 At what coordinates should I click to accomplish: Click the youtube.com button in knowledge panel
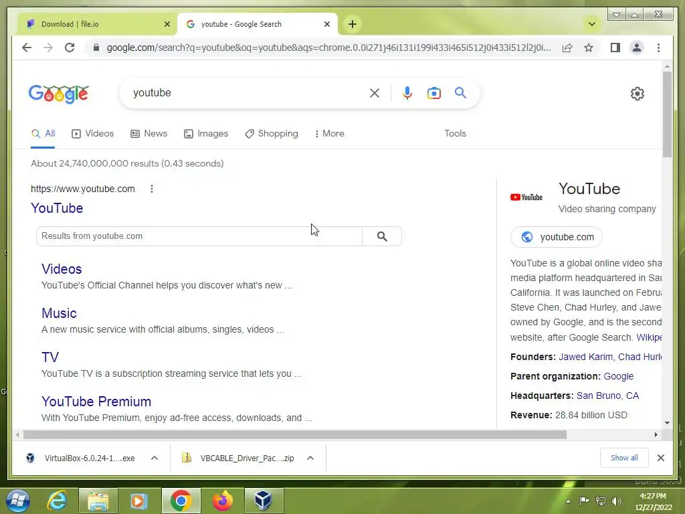557,237
